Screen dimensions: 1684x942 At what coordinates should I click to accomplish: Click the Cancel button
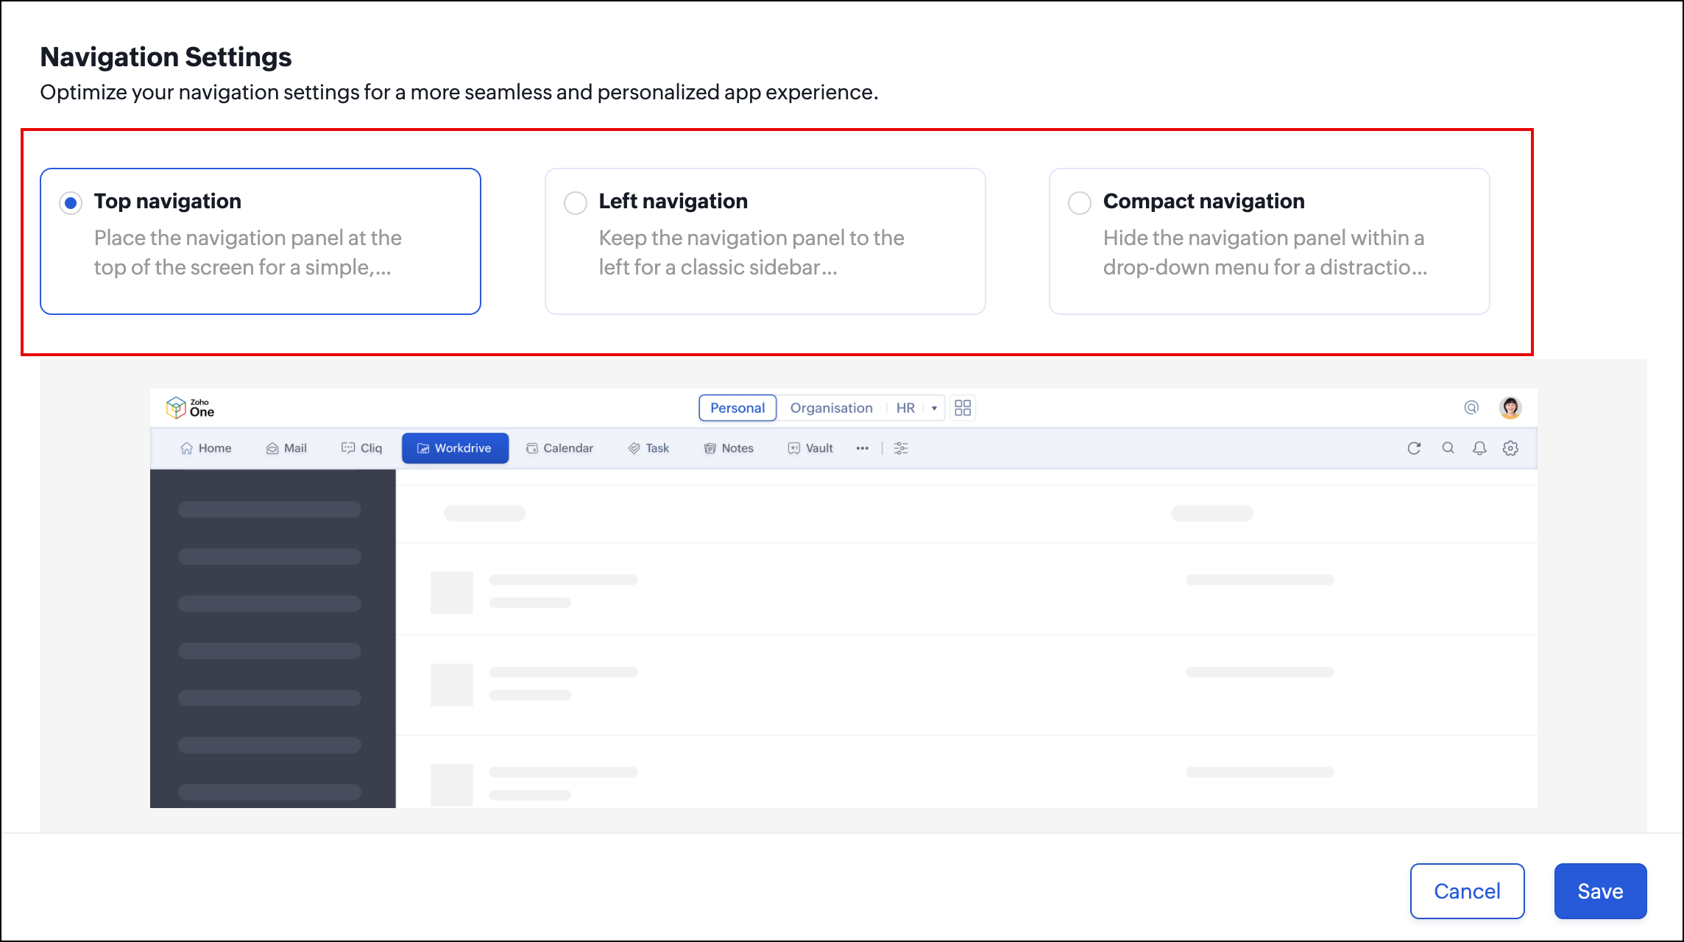[x=1467, y=891]
